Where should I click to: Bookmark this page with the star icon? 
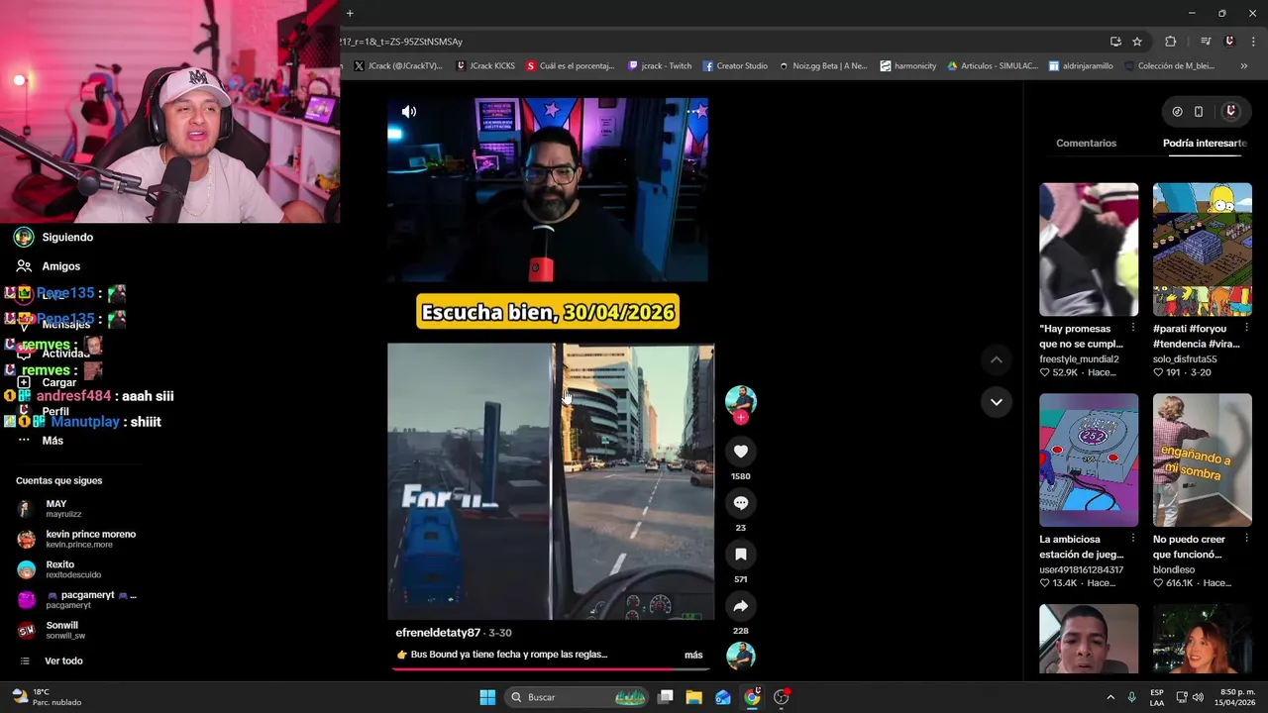1137,42
